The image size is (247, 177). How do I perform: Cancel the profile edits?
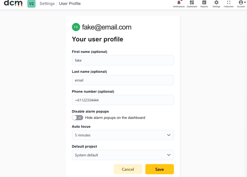point(128,169)
